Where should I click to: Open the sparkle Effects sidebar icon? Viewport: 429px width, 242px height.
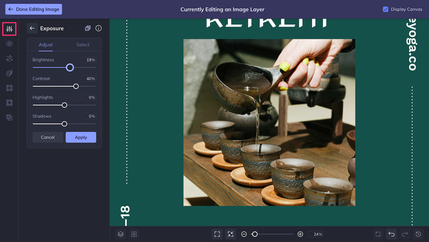click(9, 58)
